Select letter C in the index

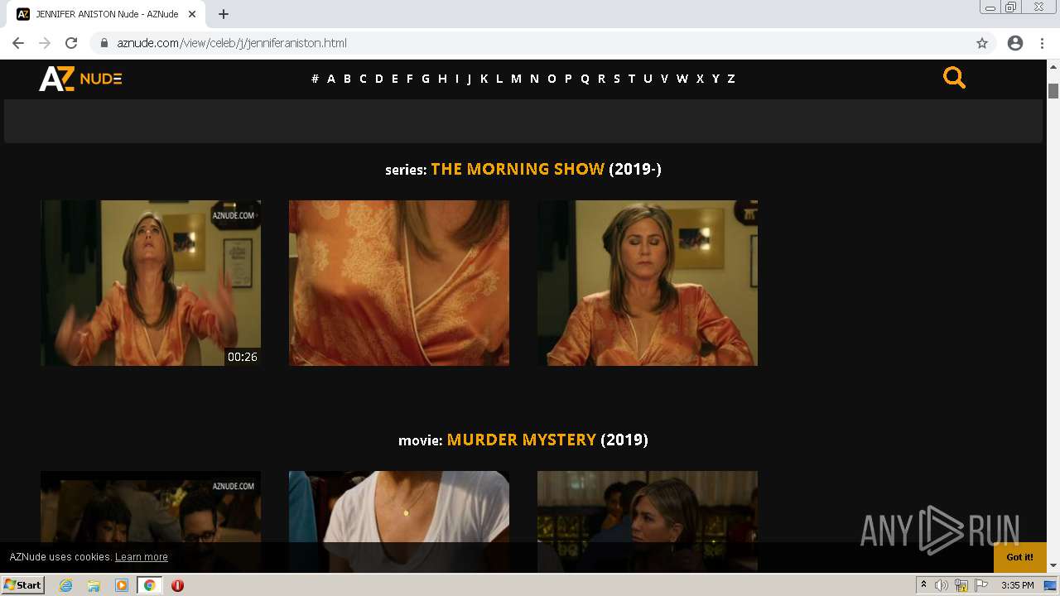click(363, 79)
